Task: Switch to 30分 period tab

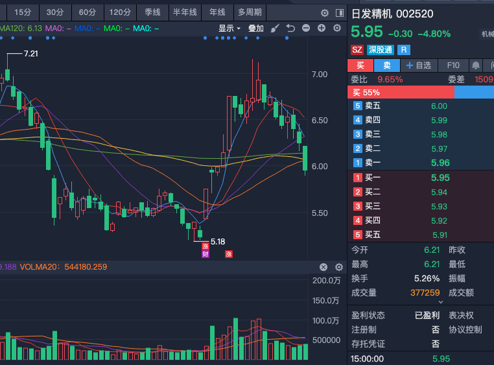Action: click(x=55, y=12)
